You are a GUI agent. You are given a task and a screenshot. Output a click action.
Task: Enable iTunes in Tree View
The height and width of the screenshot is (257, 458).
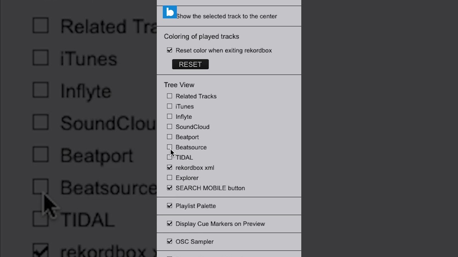pyautogui.click(x=170, y=106)
